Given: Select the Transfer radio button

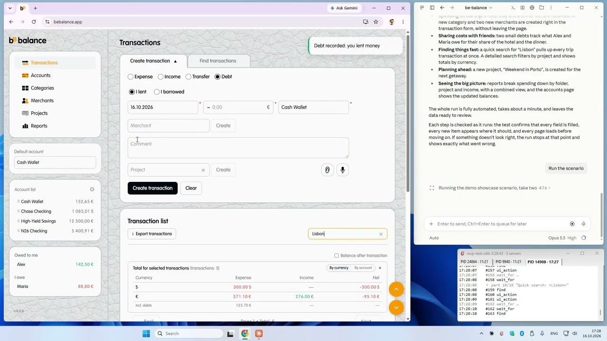Looking at the screenshot, I should (188, 77).
